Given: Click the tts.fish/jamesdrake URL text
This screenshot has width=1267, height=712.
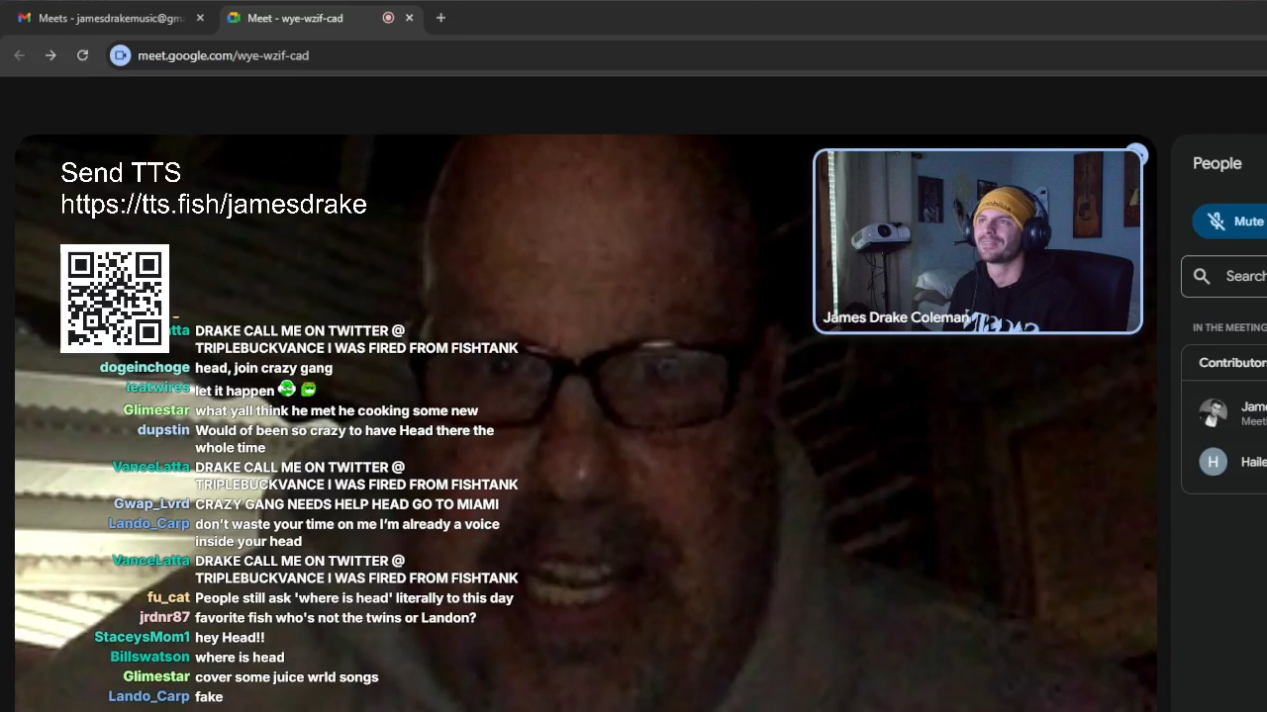Looking at the screenshot, I should pyautogui.click(x=214, y=205).
